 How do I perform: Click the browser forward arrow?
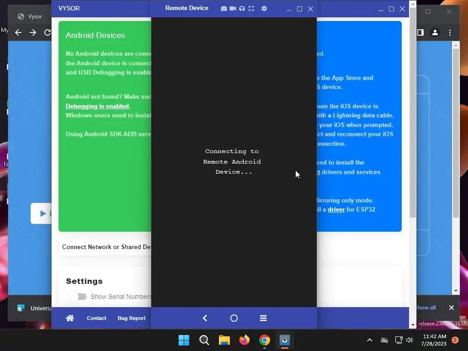[33, 32]
